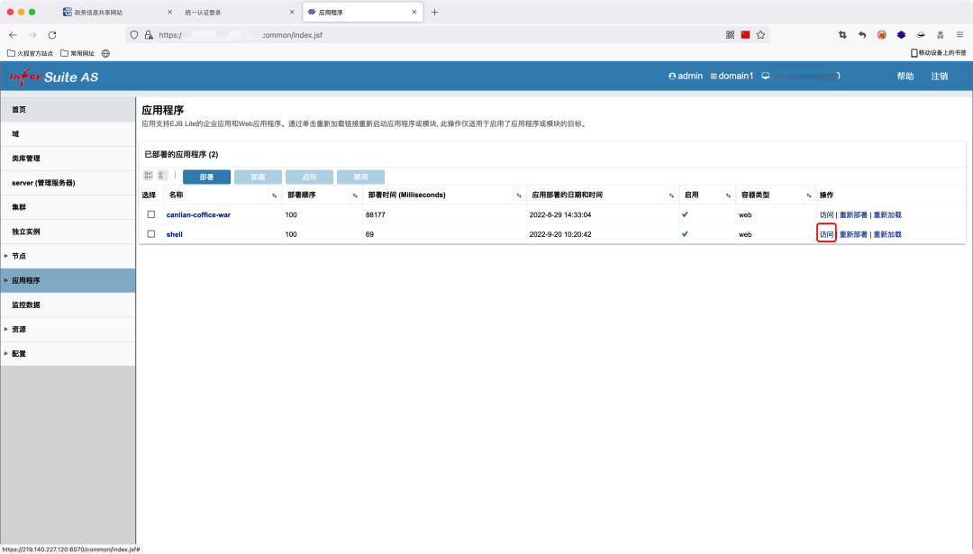This screenshot has height=554, width=973.
Task: Click the 部署 button
Action: click(206, 177)
